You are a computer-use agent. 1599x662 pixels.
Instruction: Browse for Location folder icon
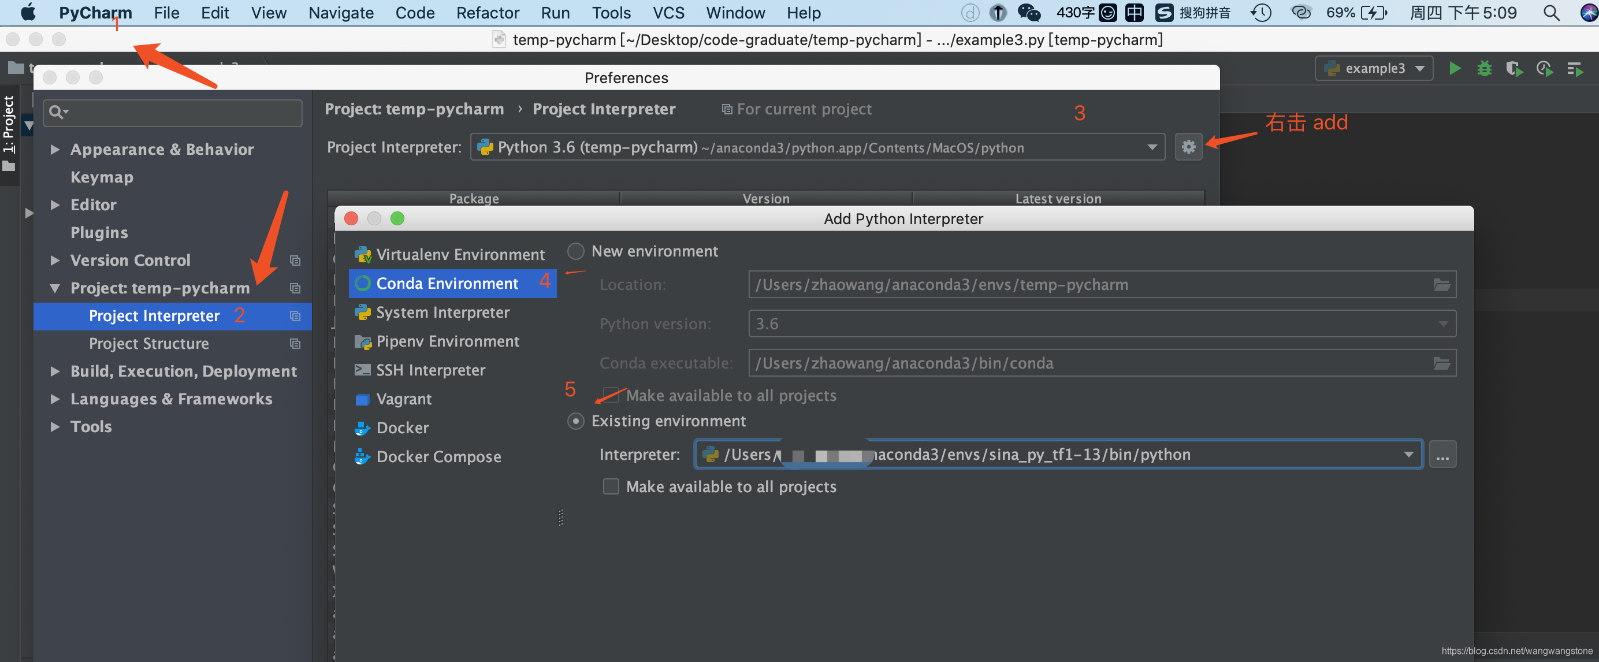(x=1441, y=285)
